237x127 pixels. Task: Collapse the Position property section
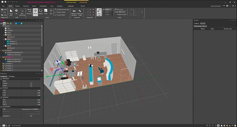tap(1, 88)
